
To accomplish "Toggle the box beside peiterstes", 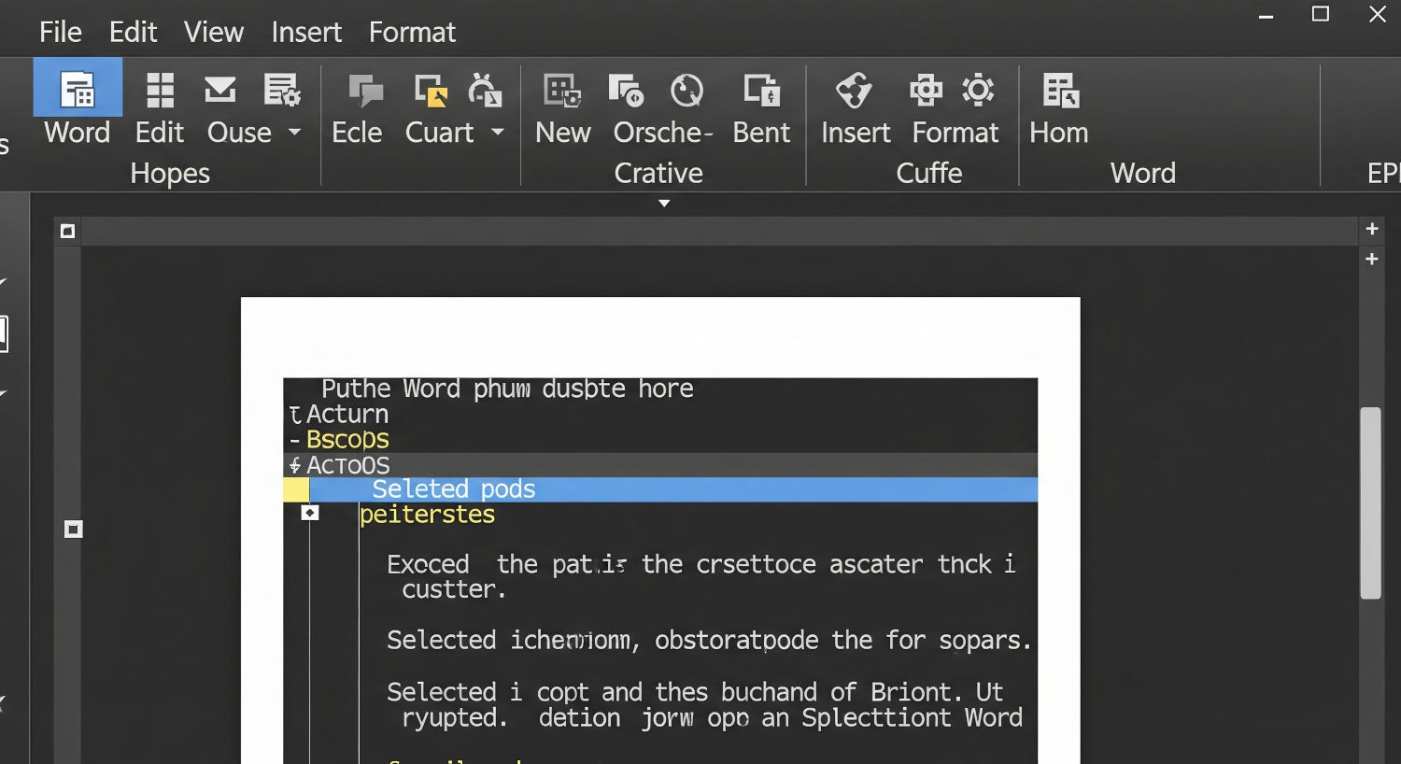I will (310, 514).
